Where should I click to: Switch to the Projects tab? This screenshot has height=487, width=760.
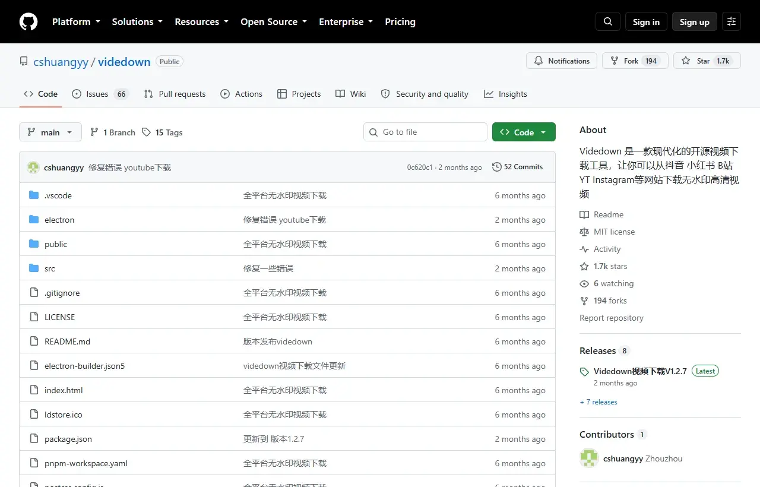click(299, 94)
